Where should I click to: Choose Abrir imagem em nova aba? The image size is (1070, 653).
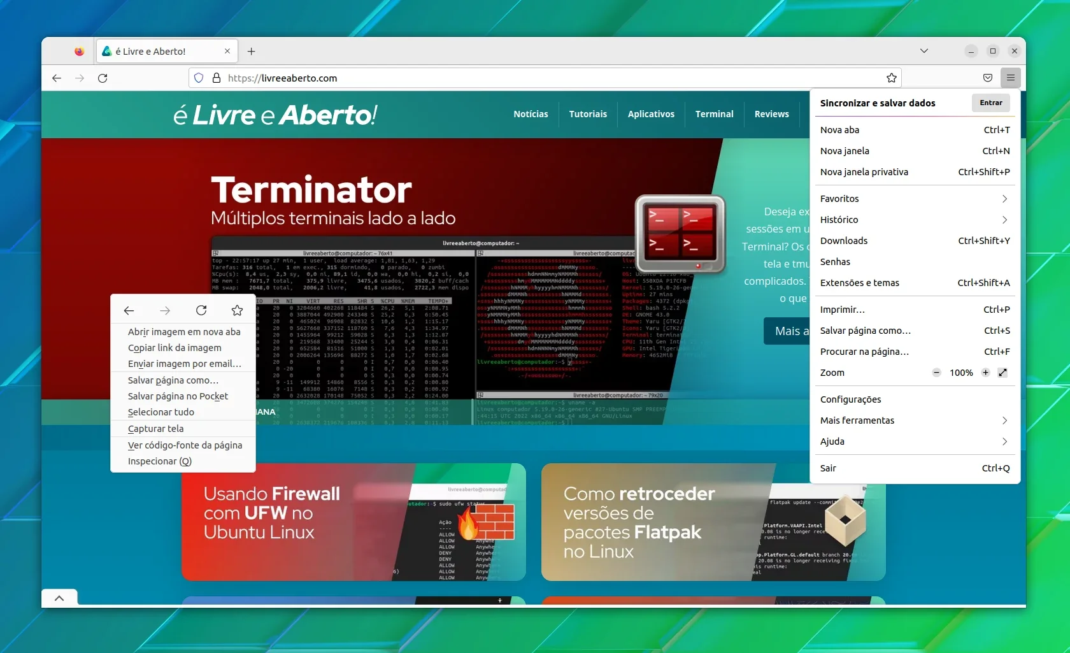point(183,332)
